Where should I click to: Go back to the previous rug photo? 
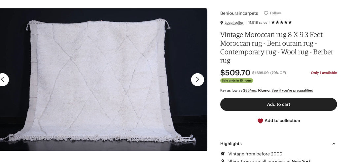3,80
